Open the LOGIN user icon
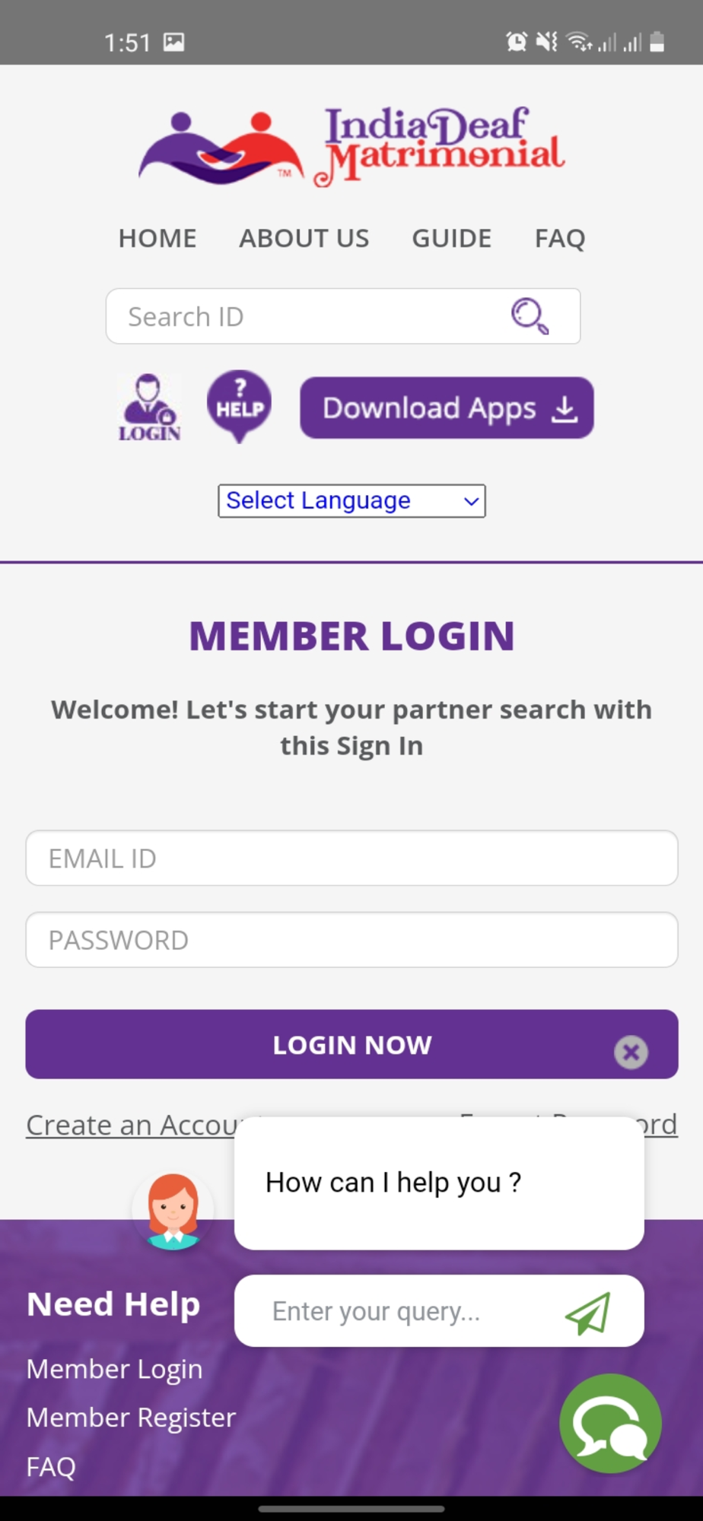This screenshot has width=703, height=1521. 149,408
